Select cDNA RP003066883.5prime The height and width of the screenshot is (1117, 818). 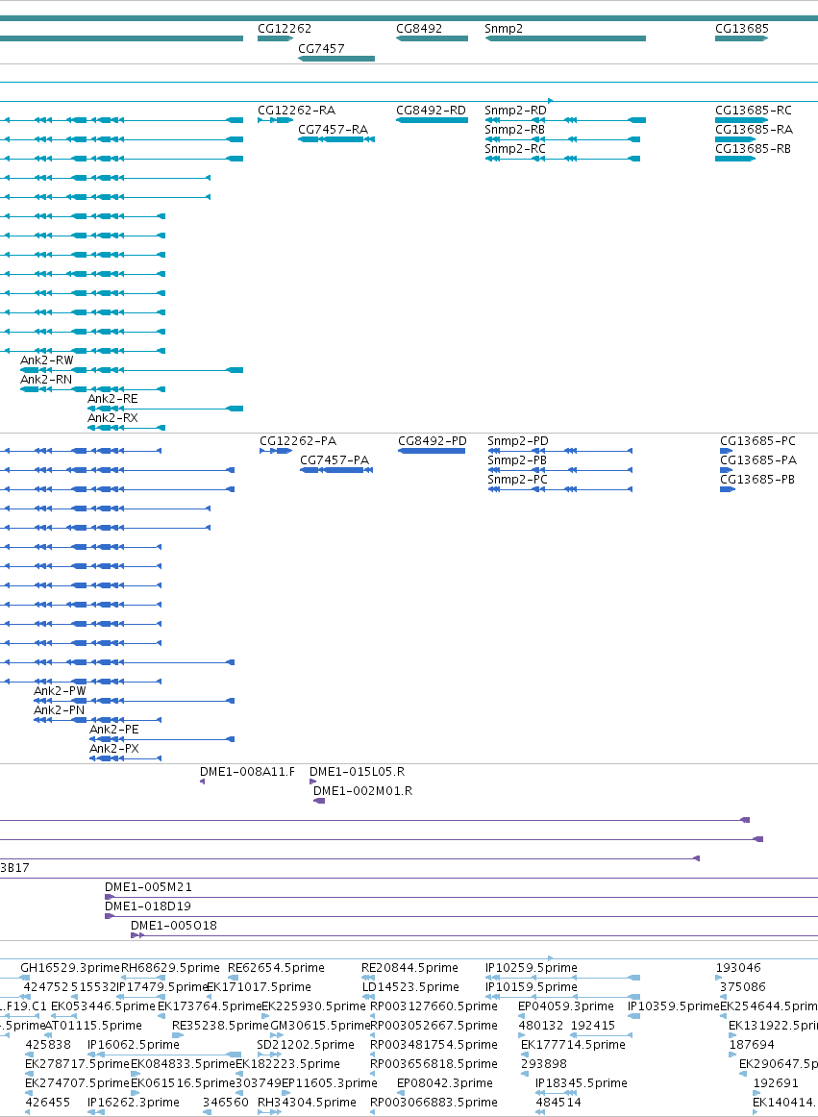point(434,1102)
